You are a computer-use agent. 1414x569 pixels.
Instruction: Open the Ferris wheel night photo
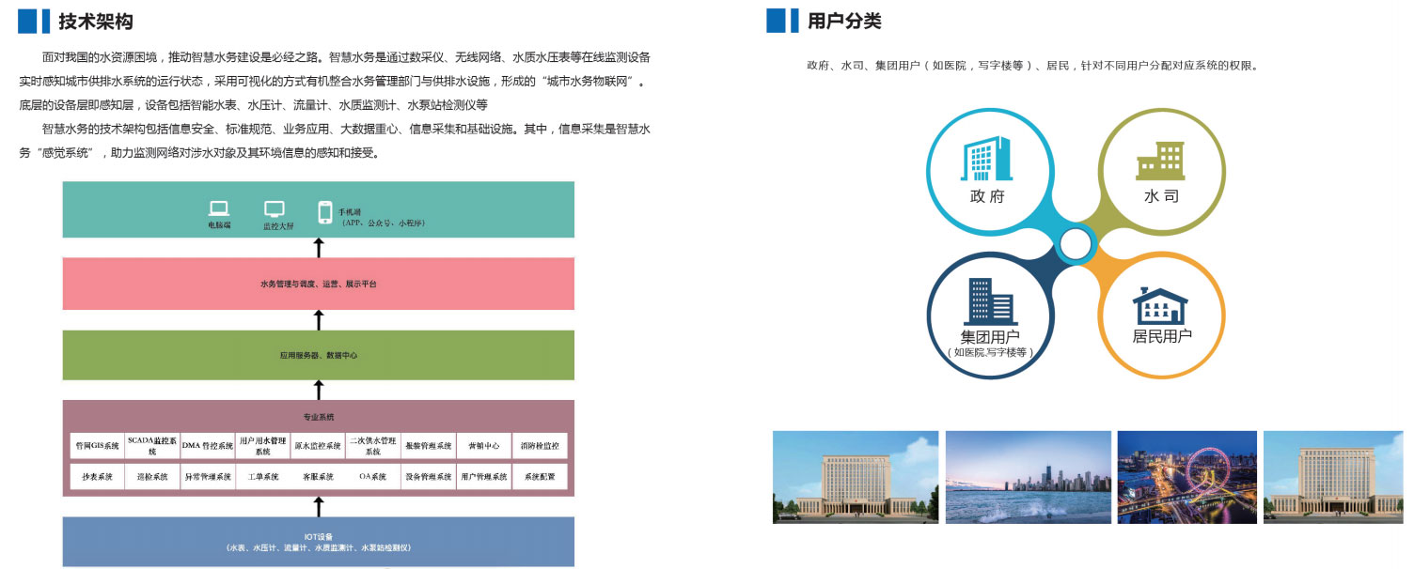[x=1186, y=477]
